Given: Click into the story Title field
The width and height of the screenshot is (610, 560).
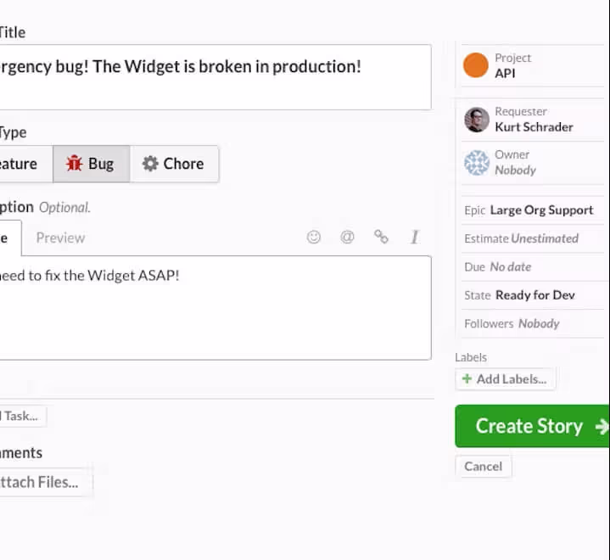Looking at the screenshot, I should 215,77.
